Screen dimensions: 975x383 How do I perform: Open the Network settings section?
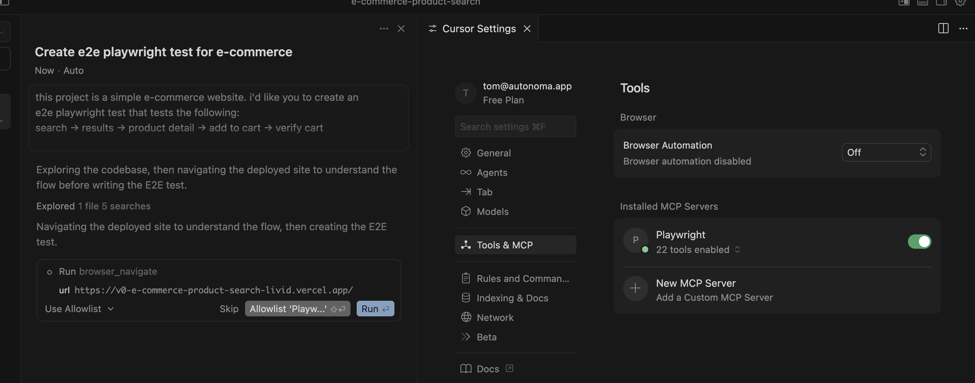495,317
